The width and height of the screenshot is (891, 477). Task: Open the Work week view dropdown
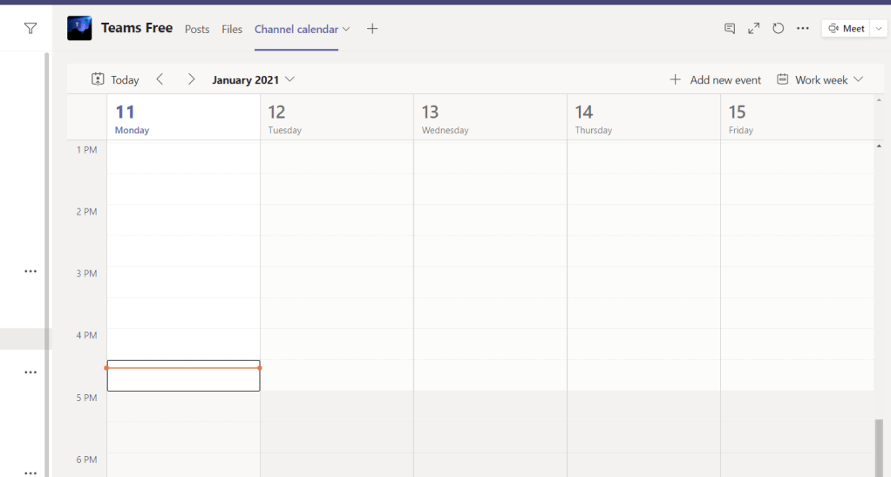click(820, 79)
